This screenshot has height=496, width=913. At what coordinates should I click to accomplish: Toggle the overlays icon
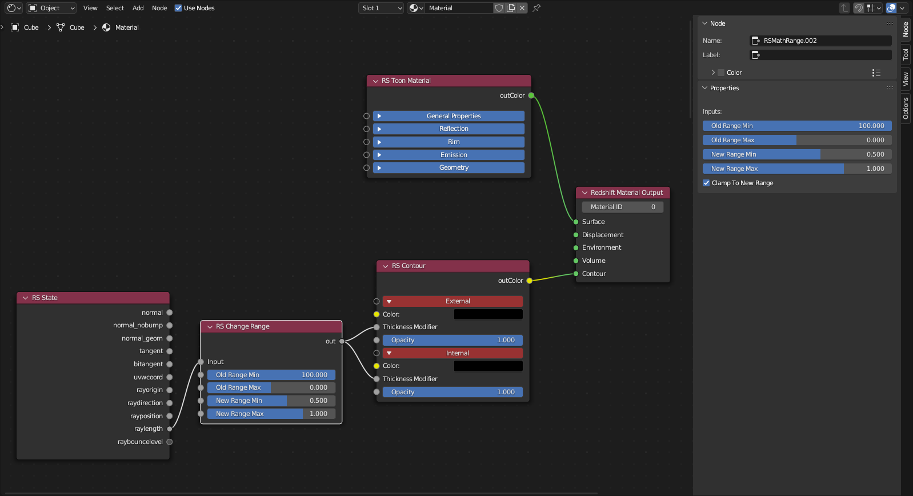(891, 8)
